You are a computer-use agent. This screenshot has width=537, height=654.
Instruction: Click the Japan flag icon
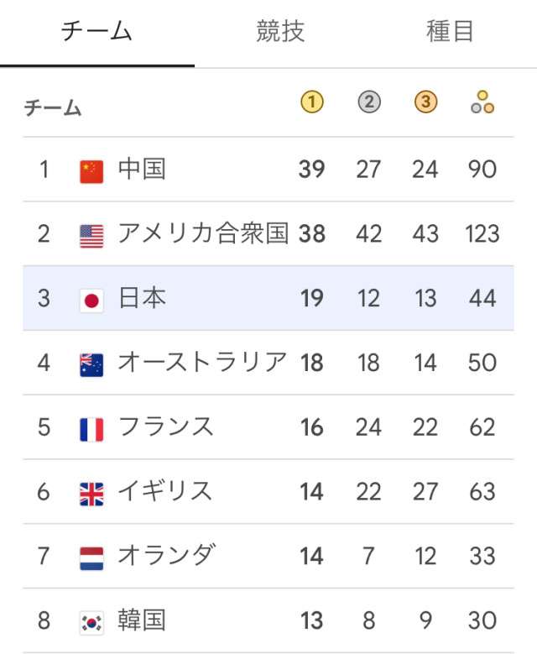point(91,300)
